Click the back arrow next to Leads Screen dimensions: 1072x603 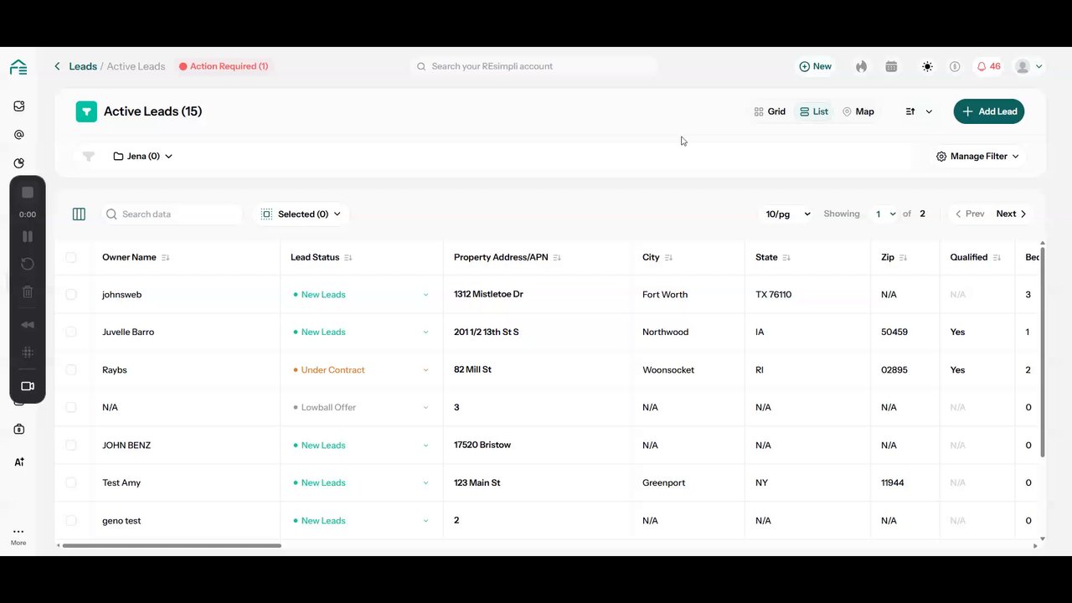coord(57,66)
